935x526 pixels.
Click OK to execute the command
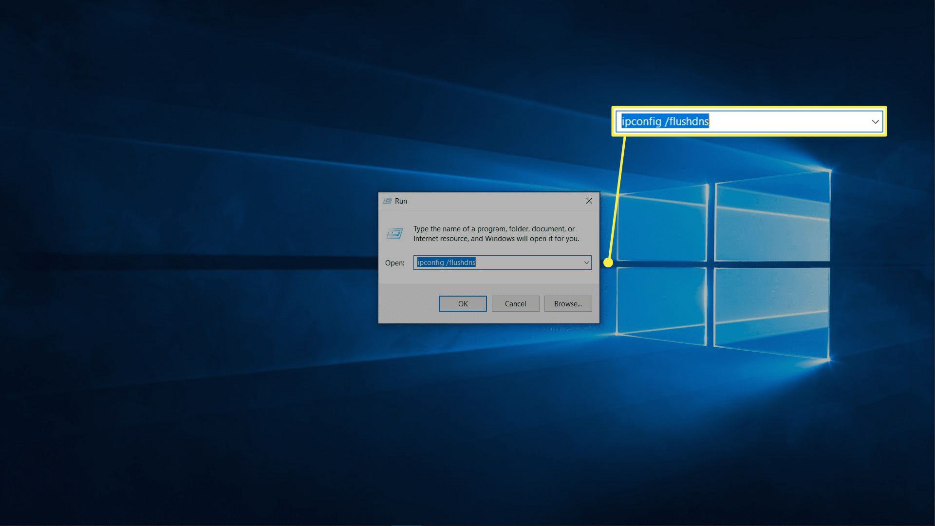point(462,303)
